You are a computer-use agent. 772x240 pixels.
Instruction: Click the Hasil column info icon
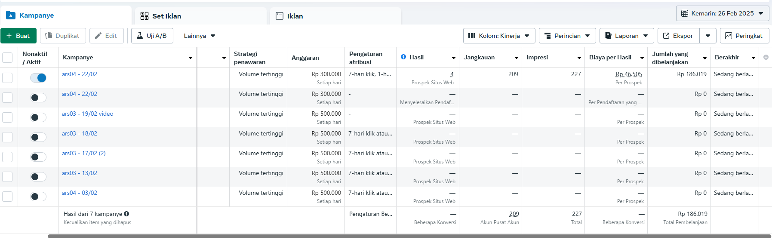(x=403, y=57)
